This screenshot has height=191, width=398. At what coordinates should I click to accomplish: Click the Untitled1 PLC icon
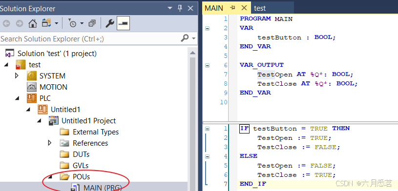(x=42, y=109)
